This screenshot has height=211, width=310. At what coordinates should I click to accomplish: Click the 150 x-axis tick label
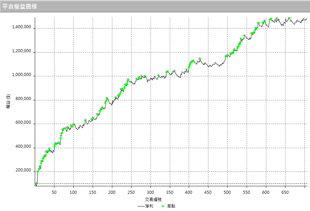[92, 192]
